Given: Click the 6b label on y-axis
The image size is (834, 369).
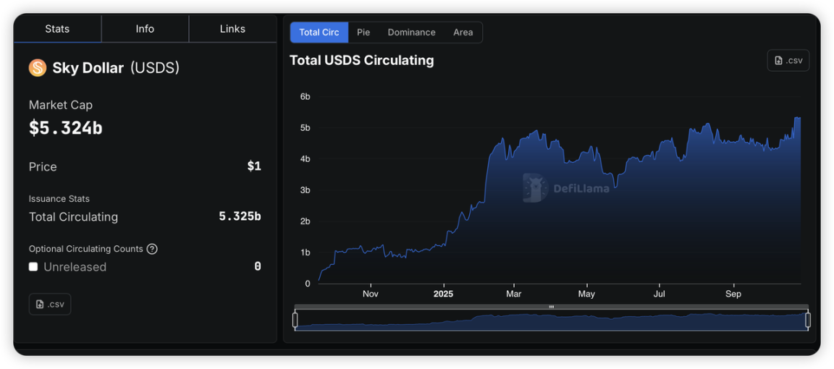Looking at the screenshot, I should point(306,97).
